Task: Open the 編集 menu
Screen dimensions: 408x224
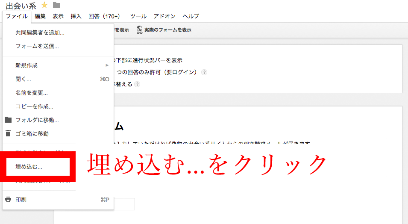Action: (x=40, y=16)
